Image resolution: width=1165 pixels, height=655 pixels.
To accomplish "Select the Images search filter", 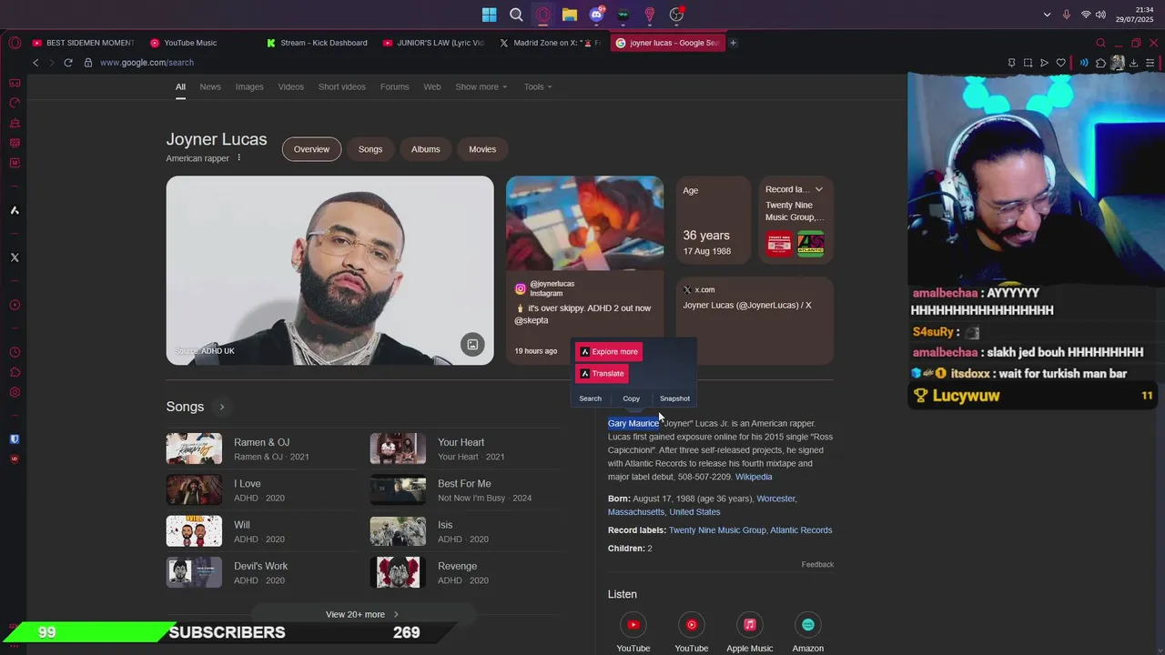I will (x=249, y=86).
